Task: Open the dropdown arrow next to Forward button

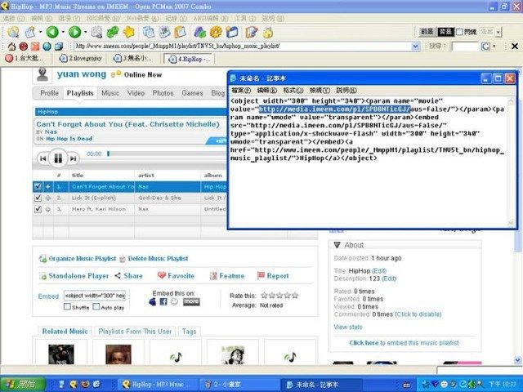Action: [x=86, y=33]
